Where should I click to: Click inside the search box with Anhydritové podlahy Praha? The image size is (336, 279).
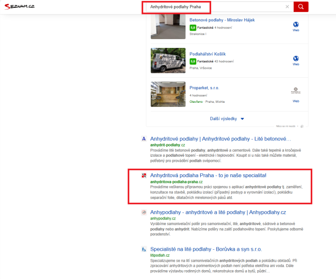pos(214,7)
